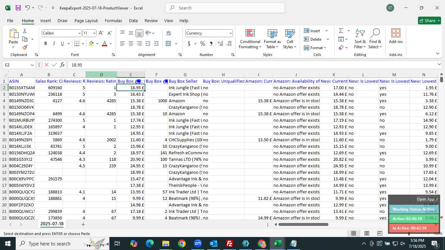The image size is (445, 250).
Task: Open the Calibri font name dropdown
Action: (79, 33)
